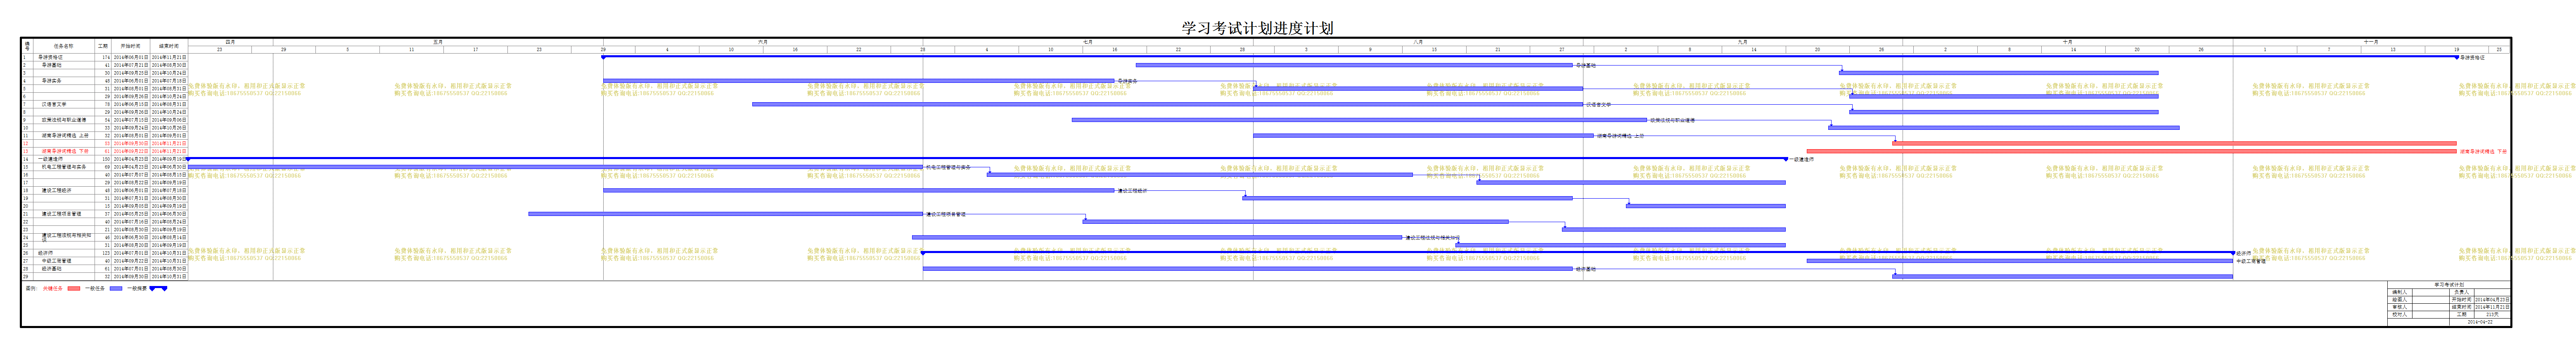Click the 十月 month header

(x=2068, y=42)
